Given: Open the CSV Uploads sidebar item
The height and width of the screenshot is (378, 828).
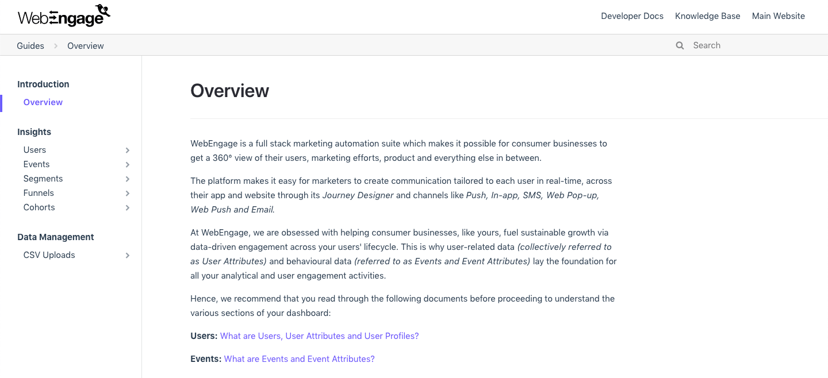Looking at the screenshot, I should tap(49, 255).
